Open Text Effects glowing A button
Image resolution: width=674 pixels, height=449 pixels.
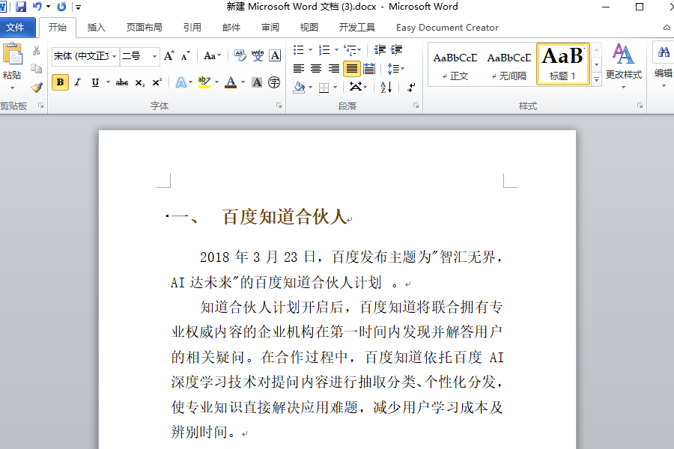pyautogui.click(x=181, y=82)
